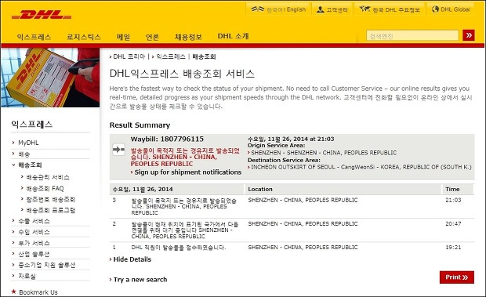This screenshot has height=297, width=486.
Task: Click the DHL package photo banner
Action: (50, 78)
